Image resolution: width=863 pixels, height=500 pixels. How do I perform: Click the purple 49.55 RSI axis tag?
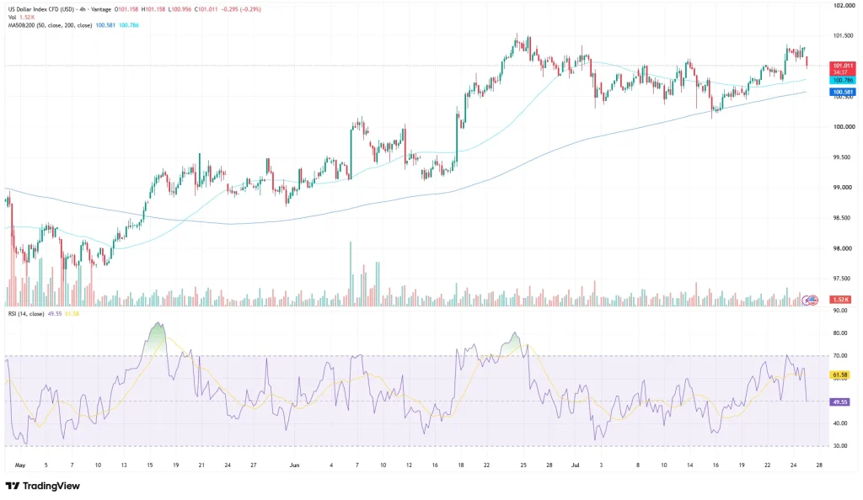[840, 402]
